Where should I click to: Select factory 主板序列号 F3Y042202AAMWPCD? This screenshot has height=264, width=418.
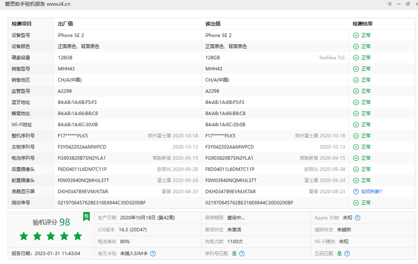82,147
